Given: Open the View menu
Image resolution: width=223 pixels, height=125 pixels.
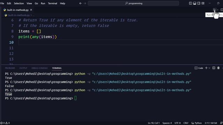Looking at the screenshot, I should point(29,3).
